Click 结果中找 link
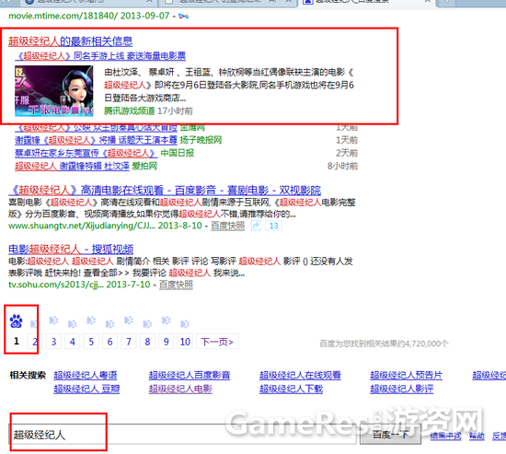506x454 pixels. coord(445,436)
